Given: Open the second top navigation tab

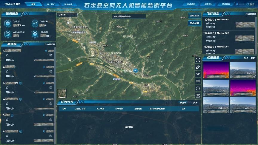Looking at the screenshot, I should pos(51,4).
